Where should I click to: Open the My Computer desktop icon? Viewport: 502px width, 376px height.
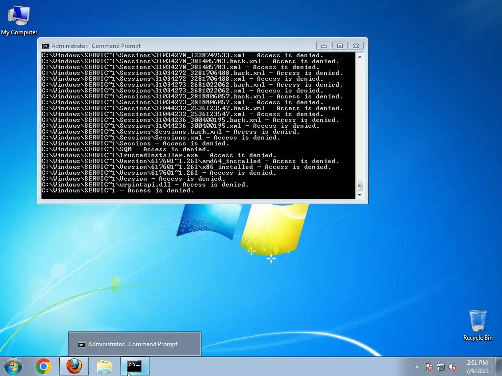(19, 20)
